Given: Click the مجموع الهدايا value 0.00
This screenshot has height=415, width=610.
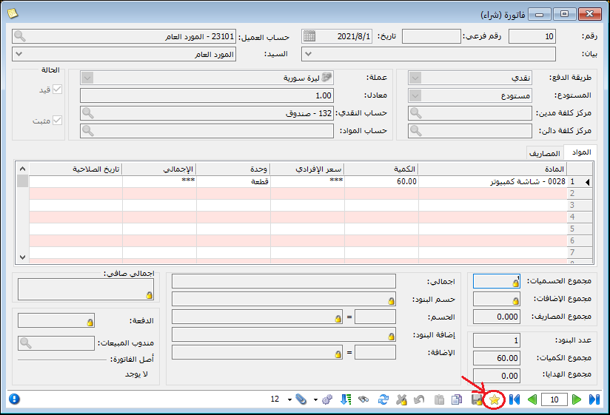Looking at the screenshot, I should tap(497, 376).
